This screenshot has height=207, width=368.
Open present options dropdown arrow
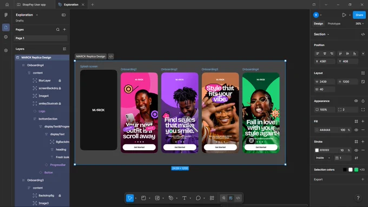pos(350,15)
